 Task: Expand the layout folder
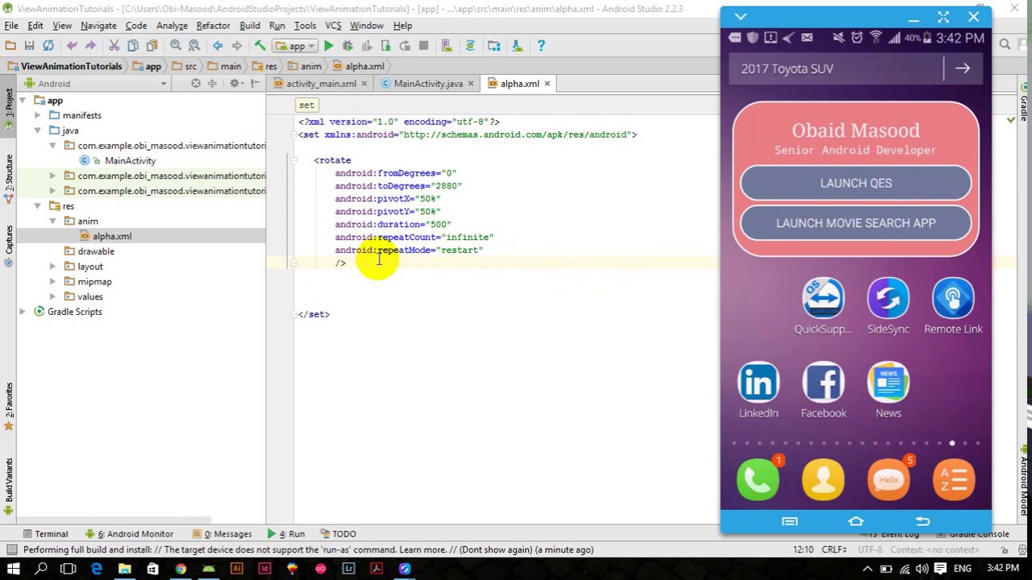[52, 267]
